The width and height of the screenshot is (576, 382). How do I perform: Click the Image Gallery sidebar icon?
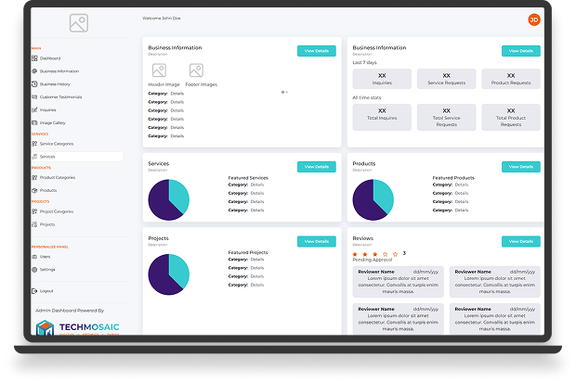[34, 122]
